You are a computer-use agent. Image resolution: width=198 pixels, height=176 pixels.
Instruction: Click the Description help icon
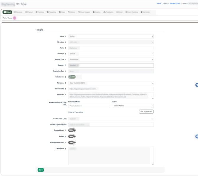[x=66, y=149]
